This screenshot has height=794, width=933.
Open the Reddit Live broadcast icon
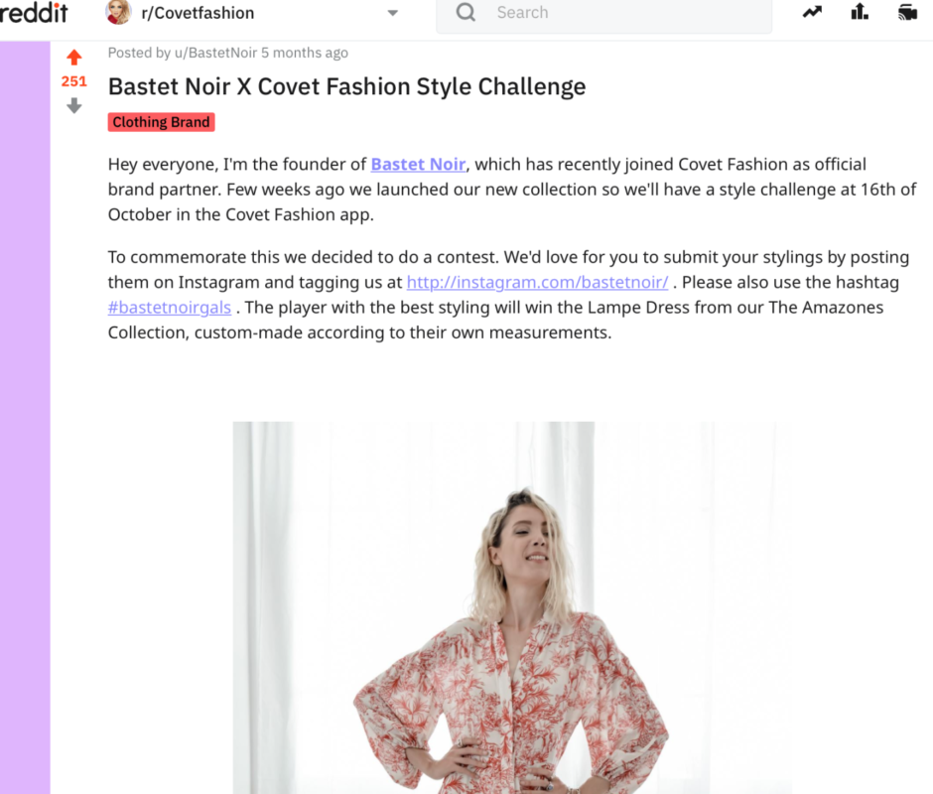[907, 12]
